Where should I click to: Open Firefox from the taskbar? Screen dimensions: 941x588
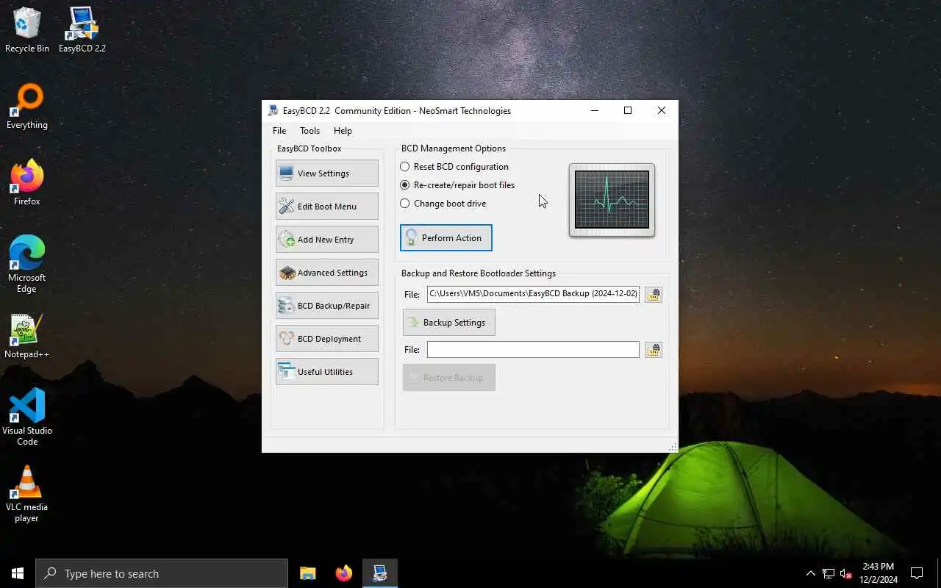[343, 573]
